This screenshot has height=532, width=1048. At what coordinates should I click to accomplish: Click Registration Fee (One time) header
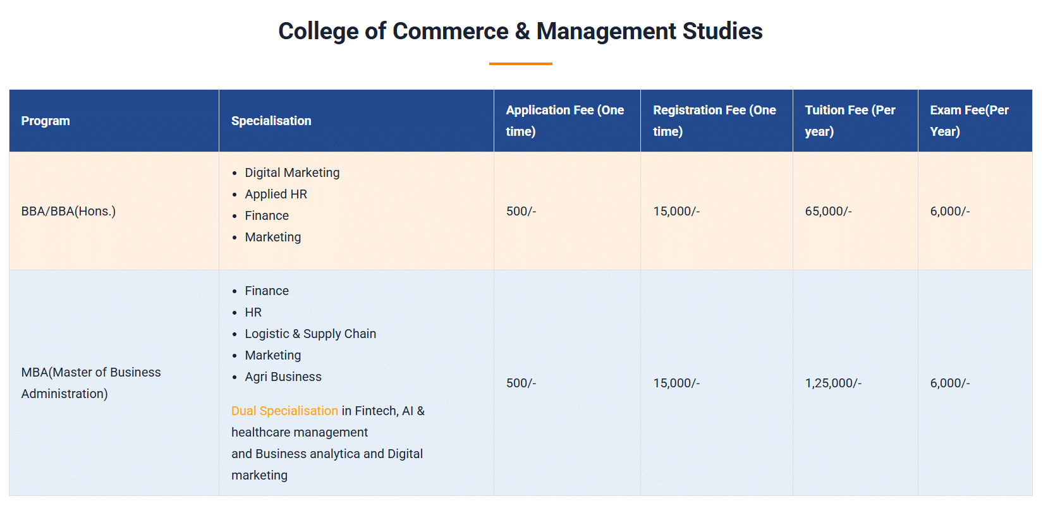714,120
